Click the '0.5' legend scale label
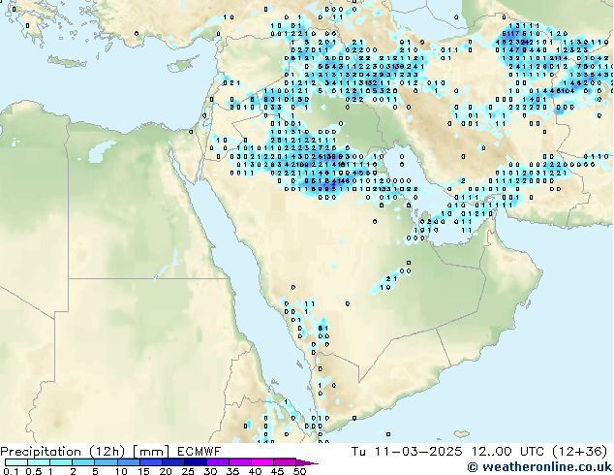 coord(33,471)
